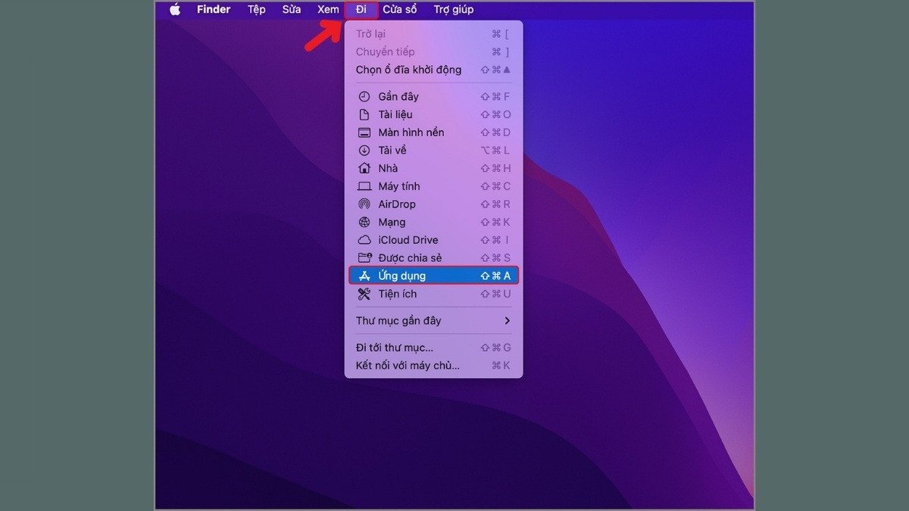Click the globe icon for Mạng
909x511 pixels.
[x=364, y=222]
